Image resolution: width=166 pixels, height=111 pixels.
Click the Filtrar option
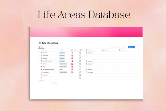(112, 47)
